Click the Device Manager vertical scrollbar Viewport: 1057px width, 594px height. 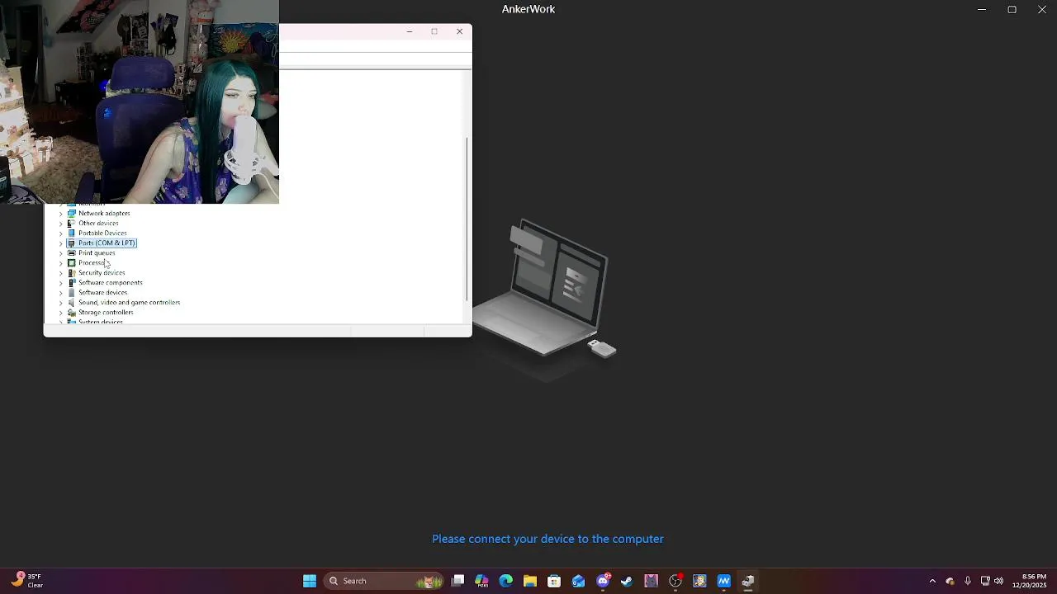(467, 219)
